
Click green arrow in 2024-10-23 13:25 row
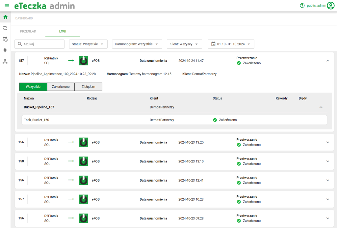pos(71,142)
